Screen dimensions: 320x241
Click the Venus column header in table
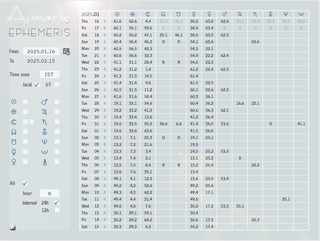point(209,14)
